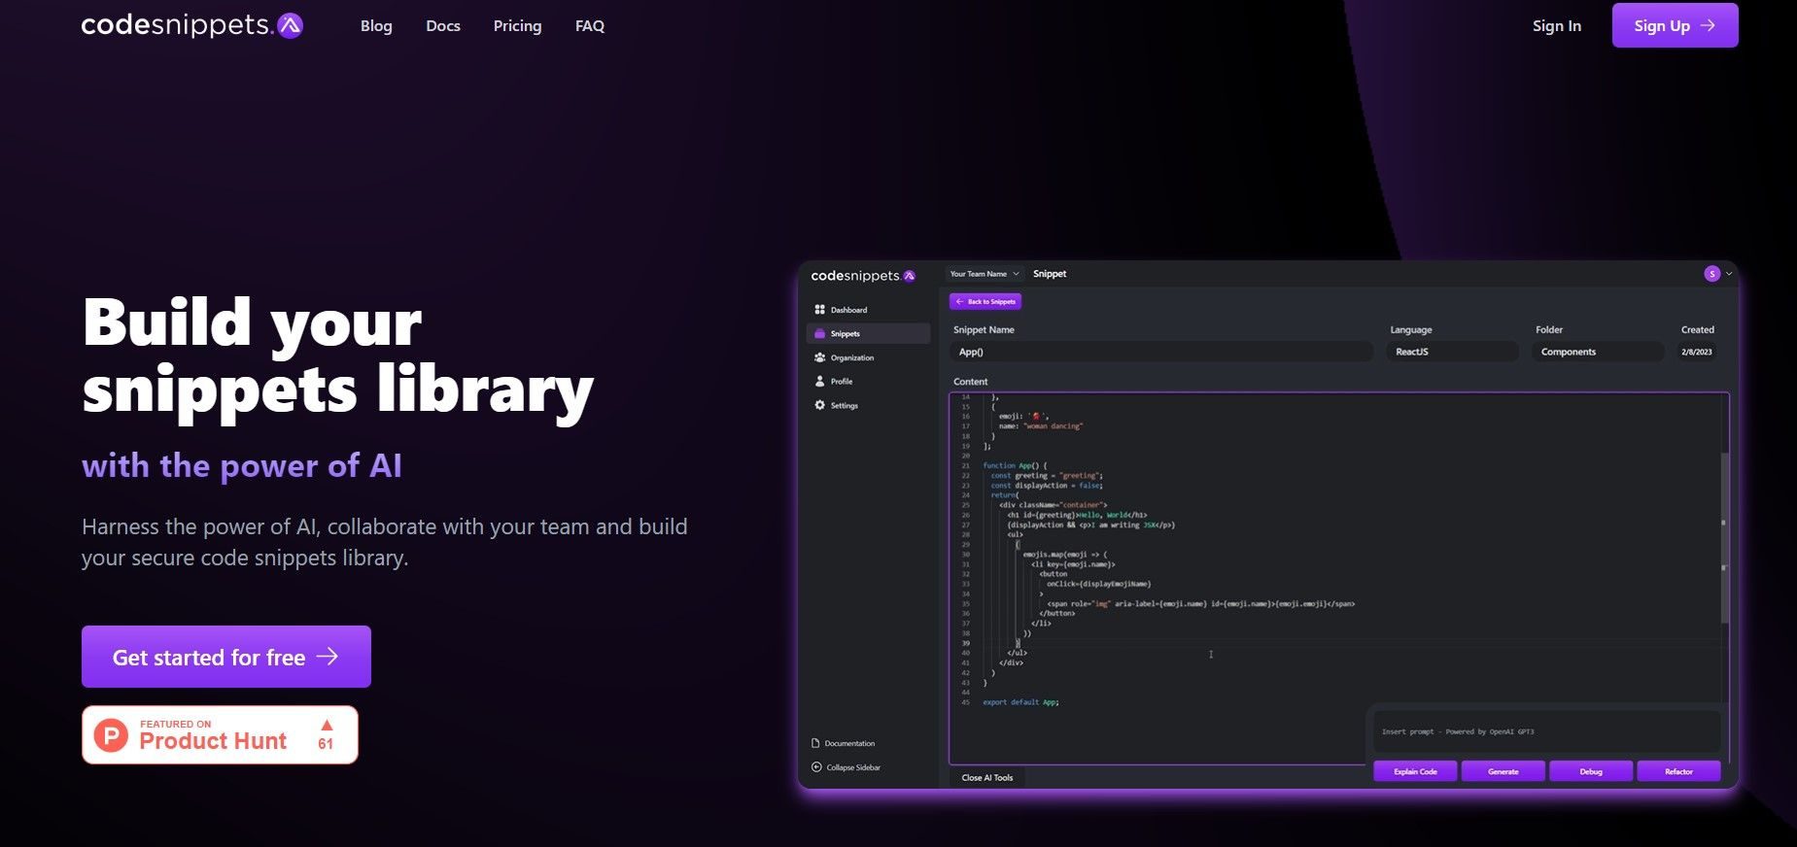Image resolution: width=1797 pixels, height=847 pixels.
Task: Click the Close AI Tools tab
Action: [987, 778]
